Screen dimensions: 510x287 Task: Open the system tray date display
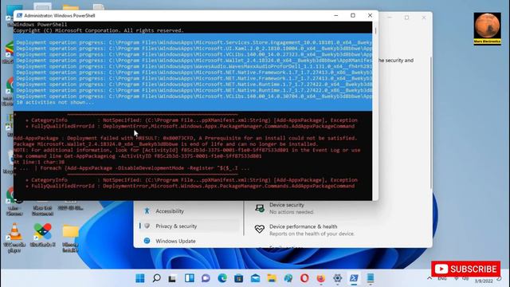(484, 281)
